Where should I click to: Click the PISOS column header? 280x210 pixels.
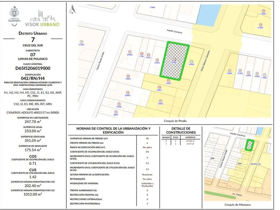coord(176,137)
